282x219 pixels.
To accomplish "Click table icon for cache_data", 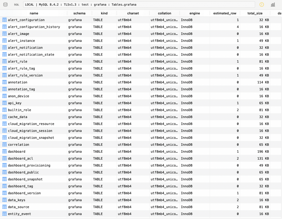I will 4,117.
